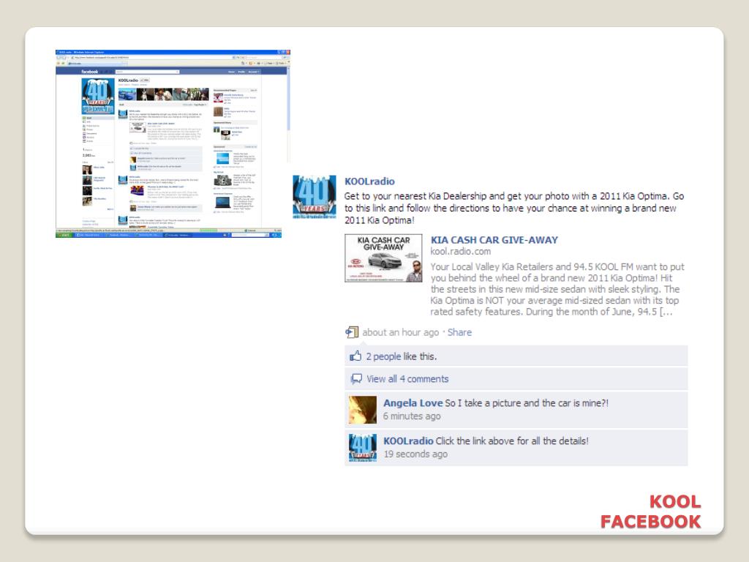Open the KIA CASH CAR GIVE-AWAY thumbnail image
This screenshot has height=562, width=749.
point(383,258)
